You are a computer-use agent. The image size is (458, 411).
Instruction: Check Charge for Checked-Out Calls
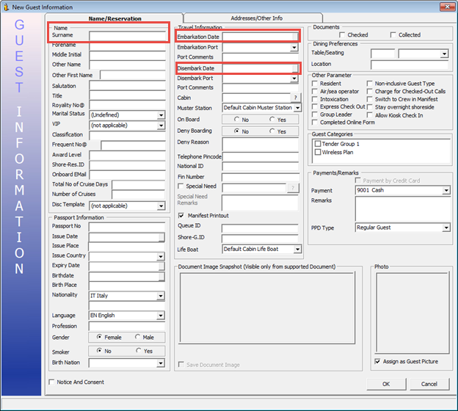coord(369,92)
